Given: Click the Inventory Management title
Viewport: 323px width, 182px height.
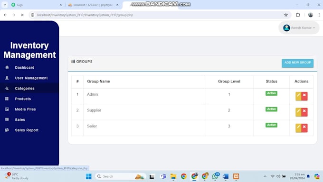Looking at the screenshot, I should [29, 50].
